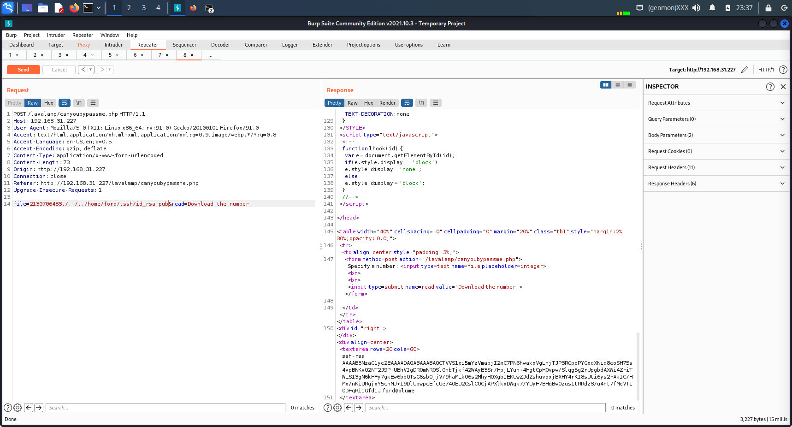Viewport: 792px width, 427px height.
Task: Open the Inspector help icon
Action: click(x=770, y=87)
